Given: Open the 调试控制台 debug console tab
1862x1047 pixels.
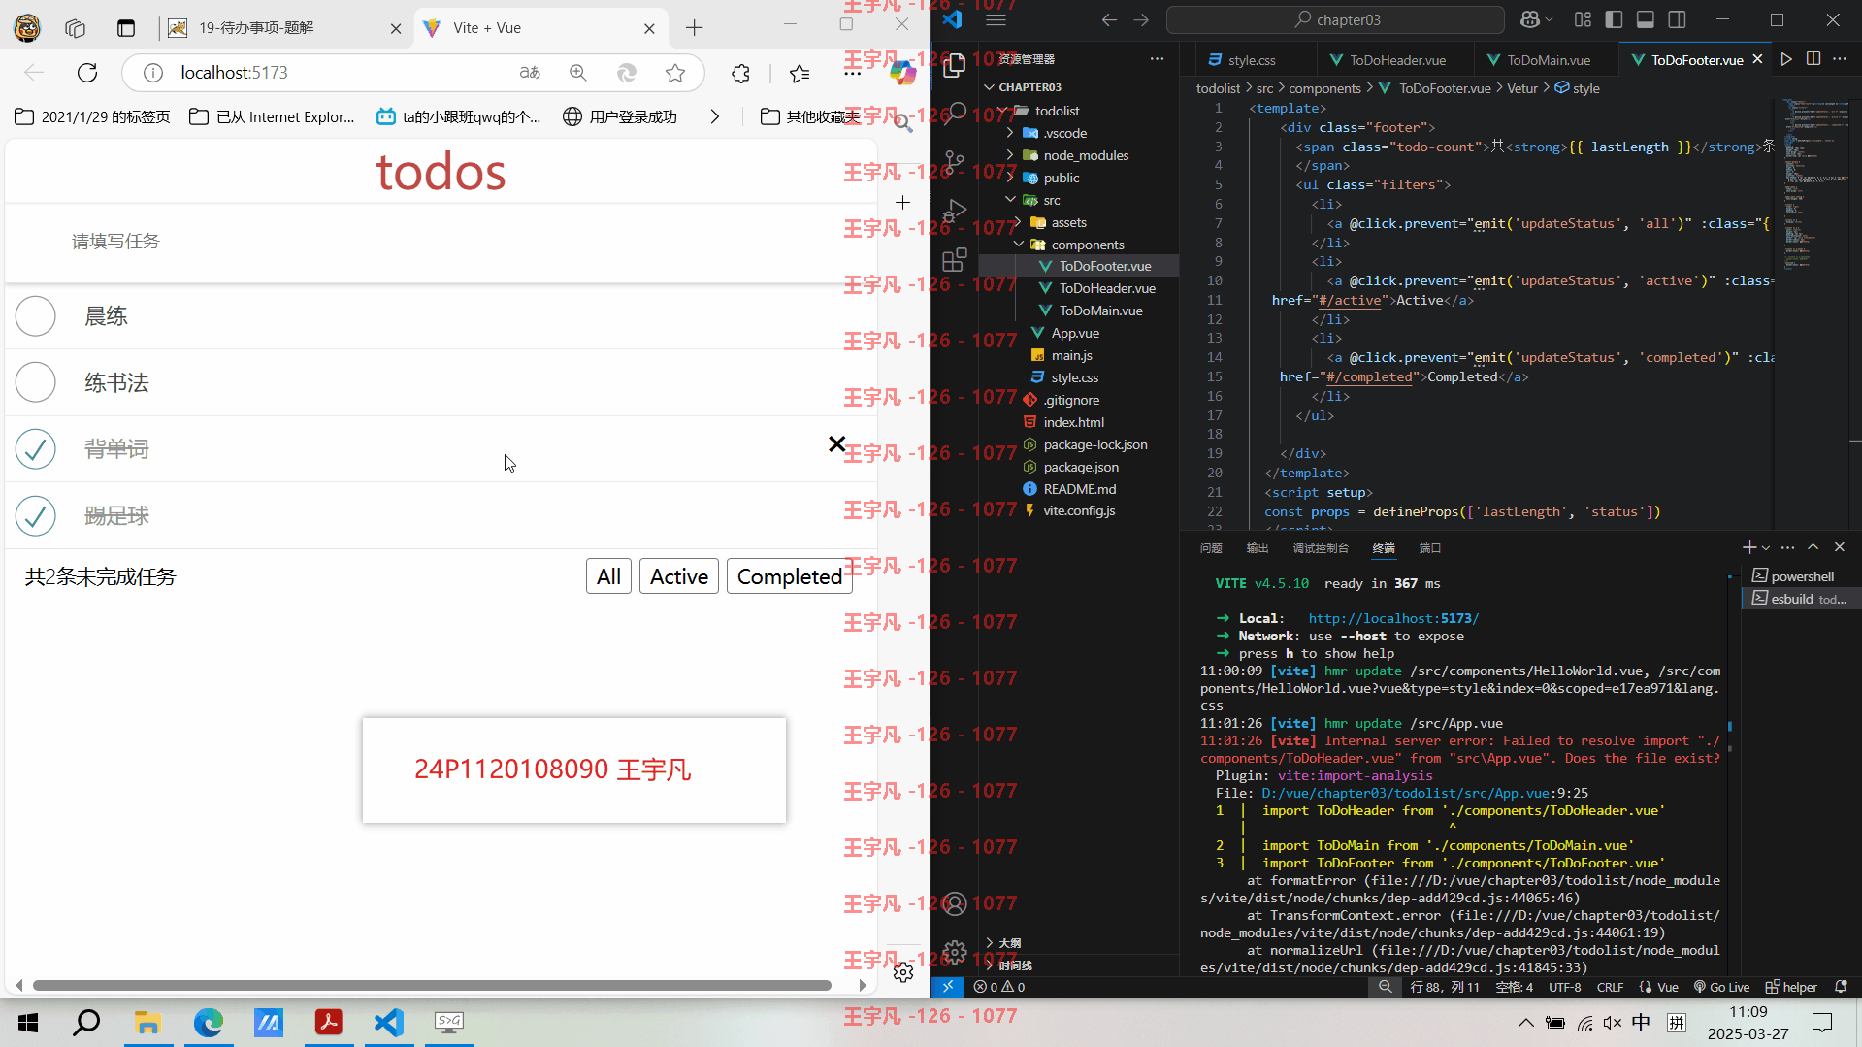Looking at the screenshot, I should click(x=1321, y=548).
